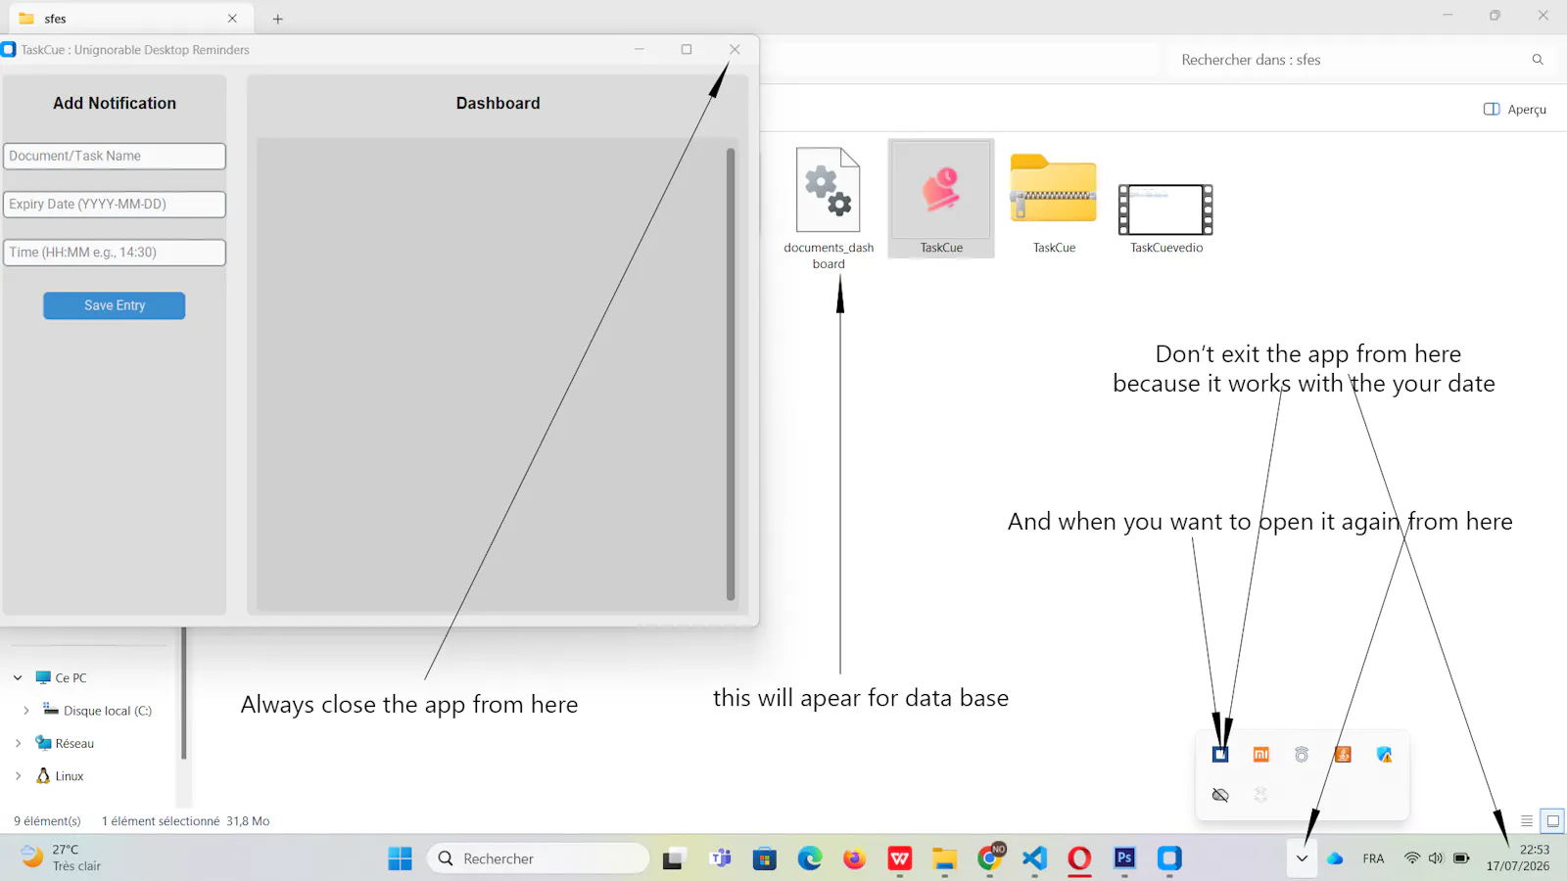Select Linux in navigation pane

coord(60,776)
